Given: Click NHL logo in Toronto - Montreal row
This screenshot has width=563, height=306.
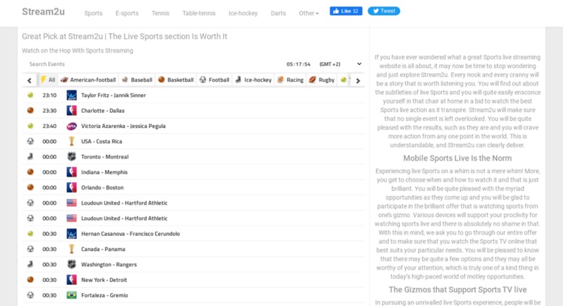Looking at the screenshot, I should click(x=72, y=156).
